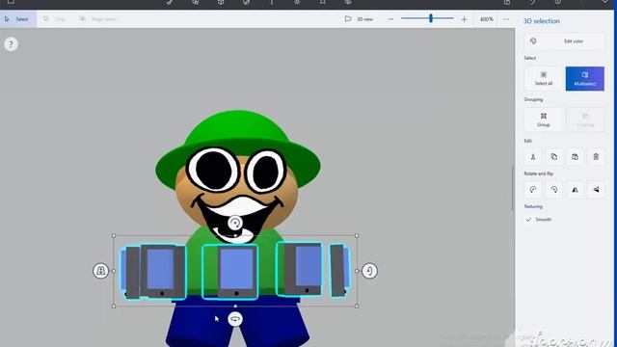Image resolution: width=617 pixels, height=347 pixels.
Task: Toggle the 3D view mode
Action: pyautogui.click(x=359, y=19)
